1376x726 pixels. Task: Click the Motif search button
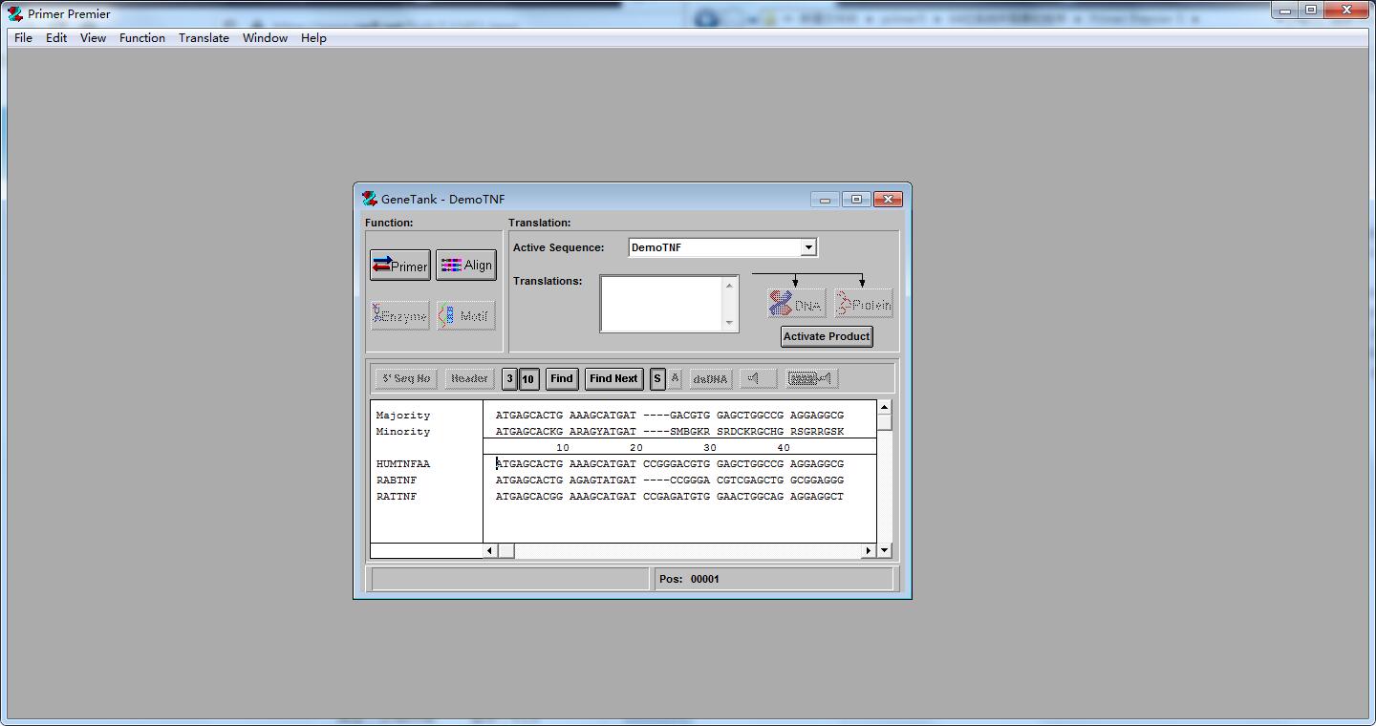pyautogui.click(x=466, y=316)
